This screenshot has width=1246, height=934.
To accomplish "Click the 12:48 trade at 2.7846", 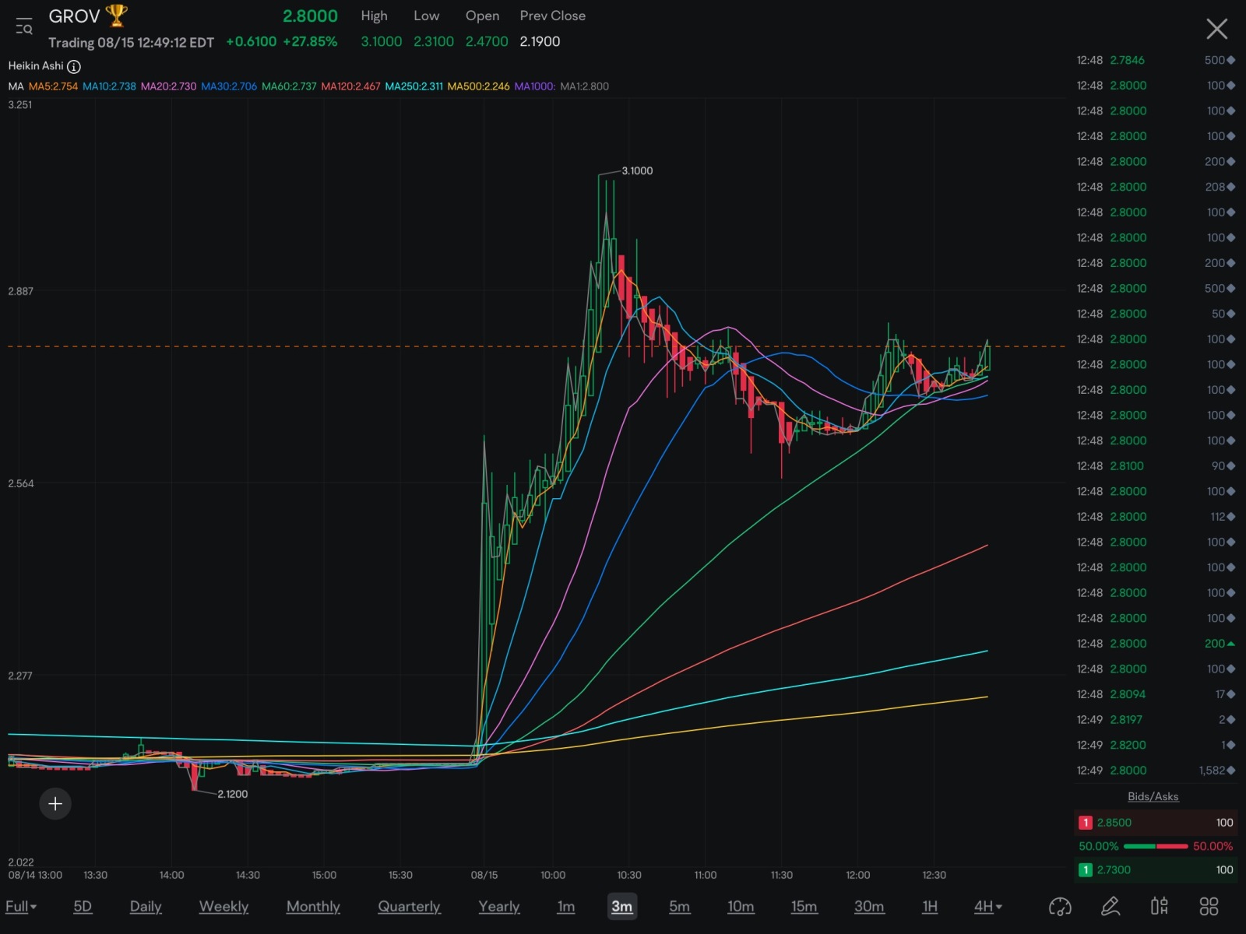I will (x=1156, y=60).
